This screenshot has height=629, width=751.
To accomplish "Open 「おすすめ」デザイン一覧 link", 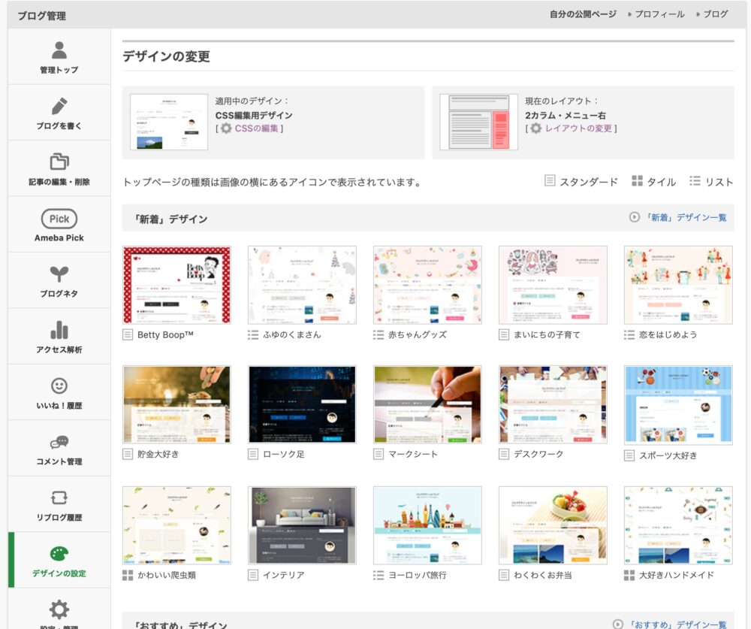I will click(x=677, y=624).
